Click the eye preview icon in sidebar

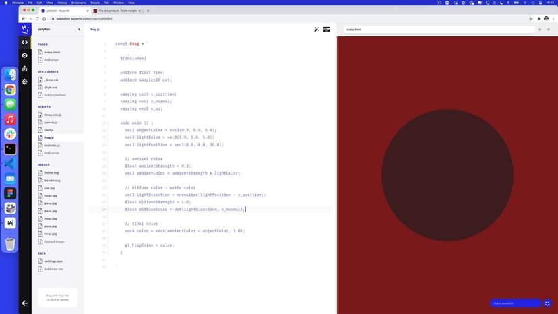coord(25,55)
